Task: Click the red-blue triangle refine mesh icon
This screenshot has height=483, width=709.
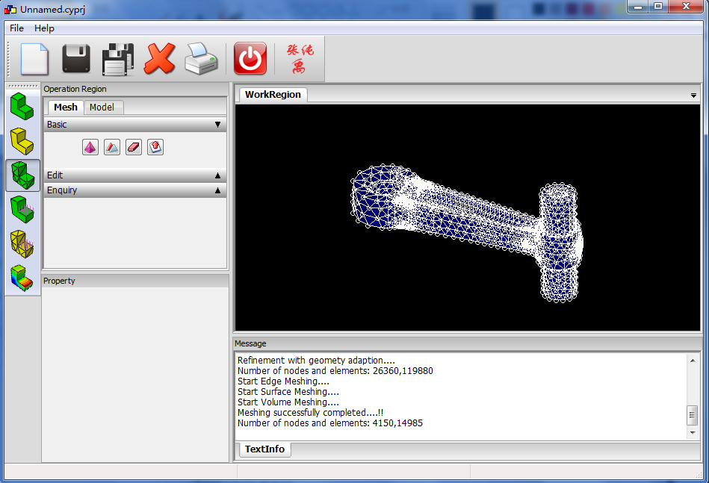Action: click(112, 147)
